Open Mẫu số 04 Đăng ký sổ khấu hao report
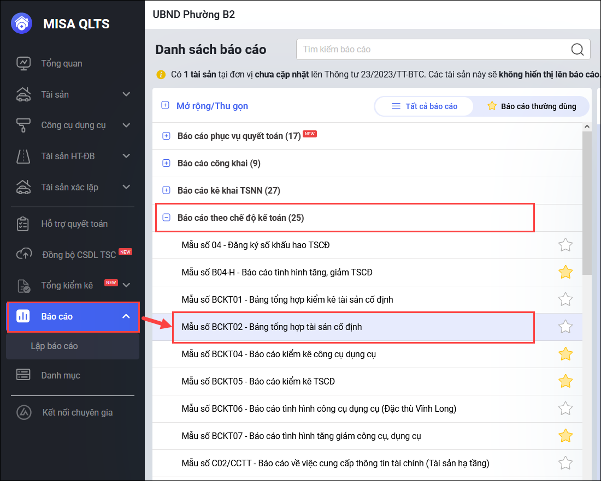 (367, 245)
